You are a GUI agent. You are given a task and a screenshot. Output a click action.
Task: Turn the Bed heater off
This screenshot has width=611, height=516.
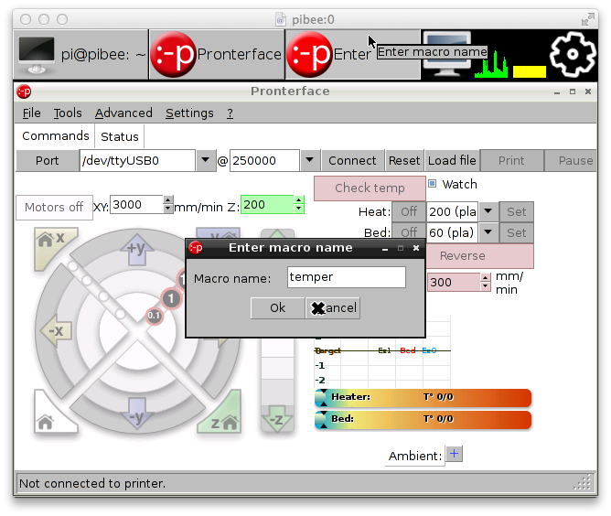[409, 232]
